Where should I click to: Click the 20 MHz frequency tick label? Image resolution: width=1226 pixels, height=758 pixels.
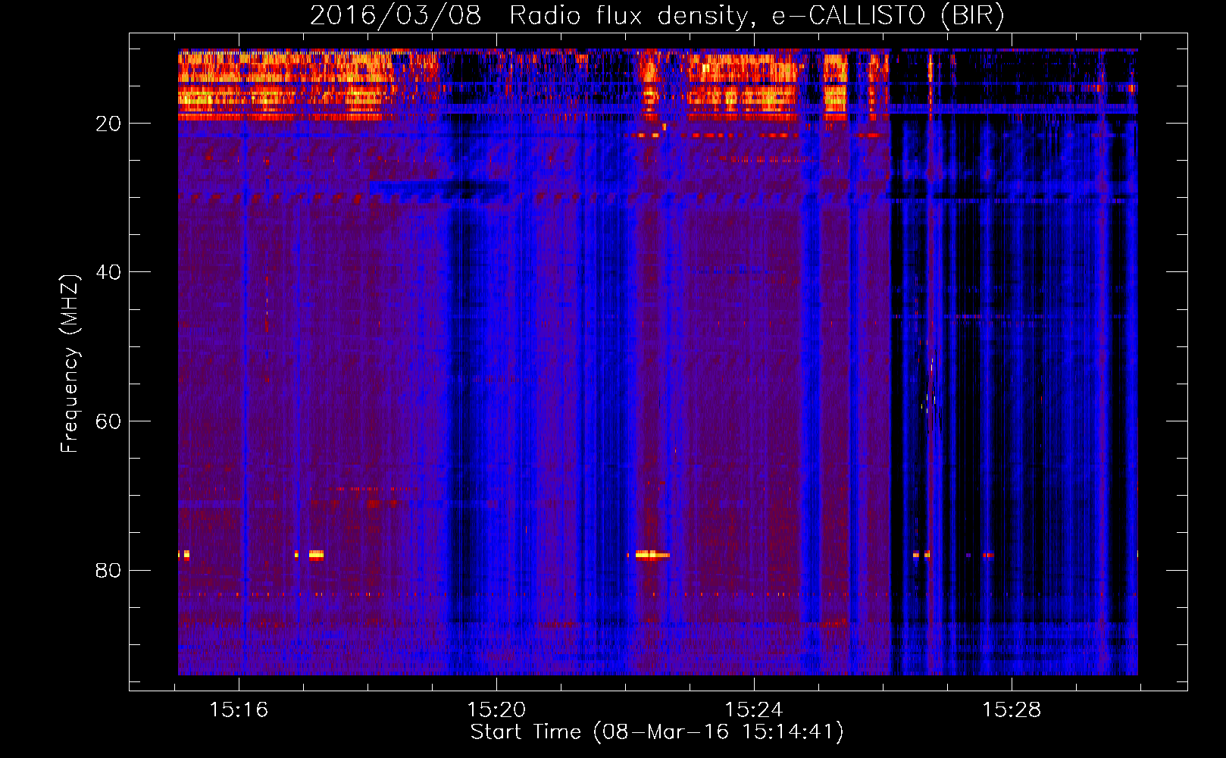point(108,124)
